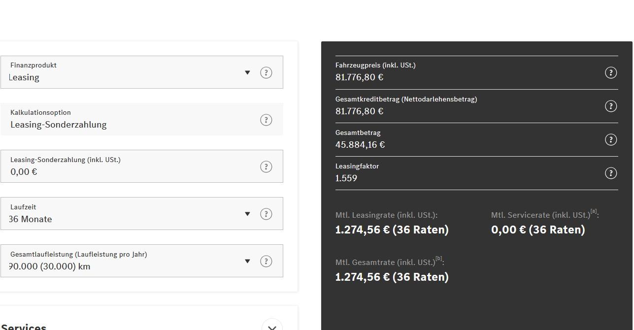Select the Mtl. Leasingrate amount

click(x=392, y=230)
